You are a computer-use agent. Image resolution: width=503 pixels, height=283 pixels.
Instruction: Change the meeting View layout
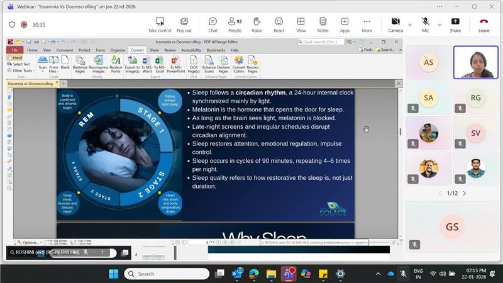coord(301,25)
